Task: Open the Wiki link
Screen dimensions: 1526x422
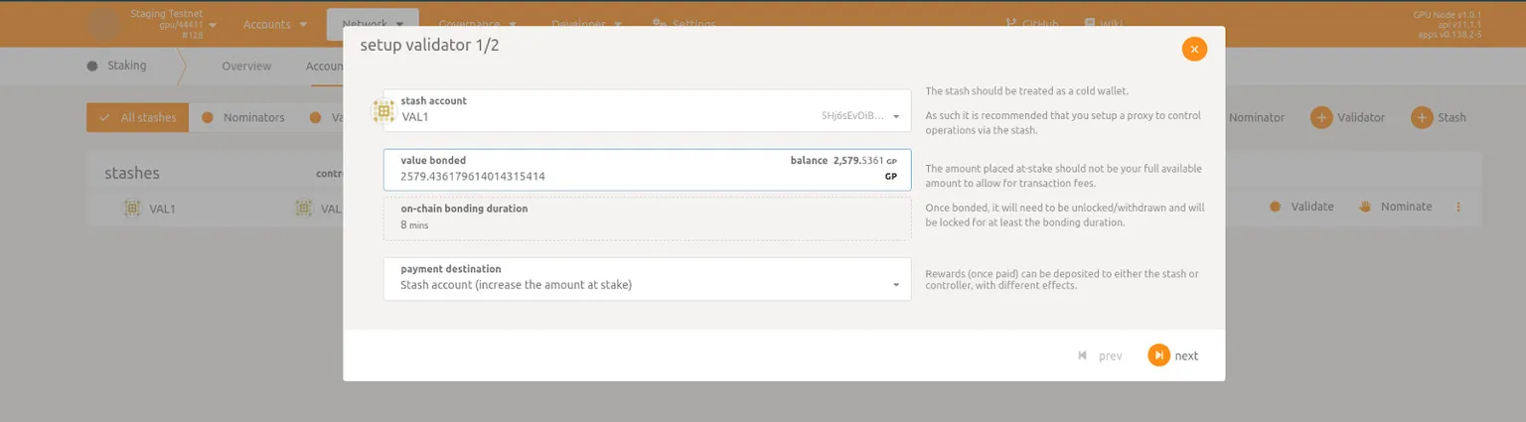Action: [x=1103, y=24]
